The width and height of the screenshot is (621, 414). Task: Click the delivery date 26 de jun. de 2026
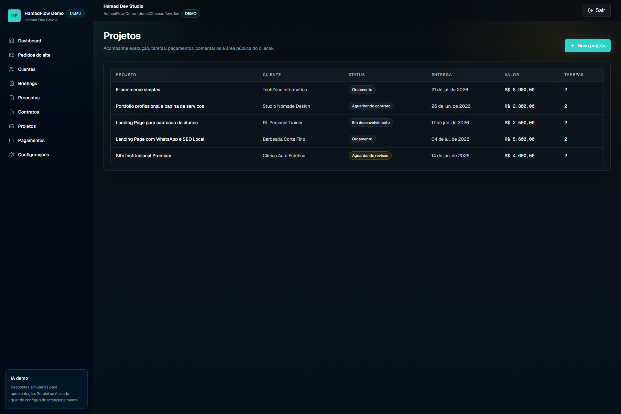tap(451, 106)
